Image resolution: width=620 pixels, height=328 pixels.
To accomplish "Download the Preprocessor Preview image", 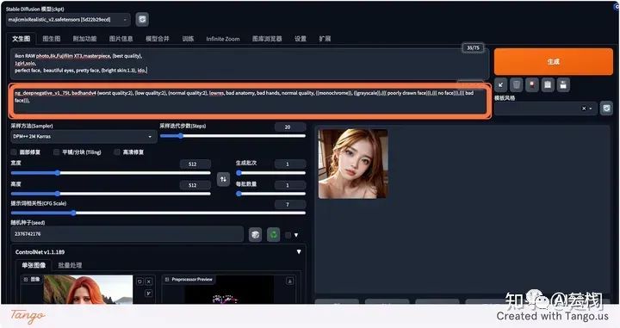I will click(x=290, y=282).
